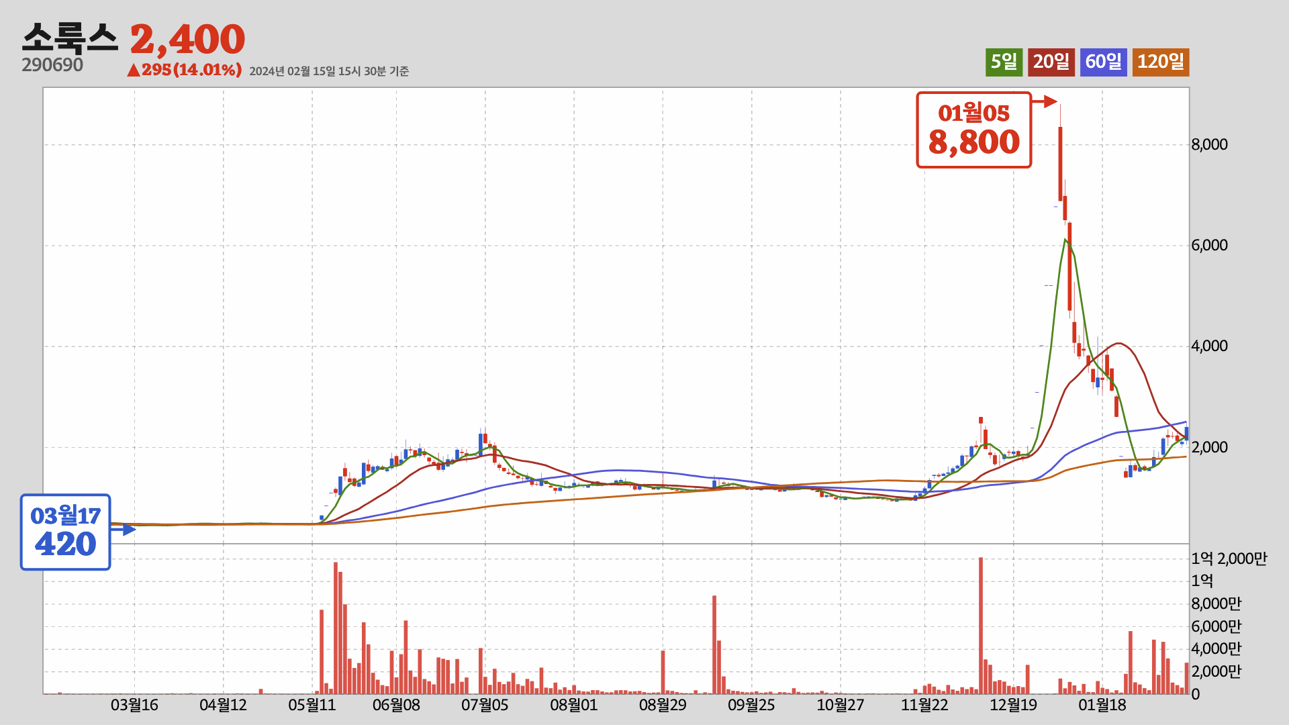Click the 4,000 price axis label

point(1209,346)
